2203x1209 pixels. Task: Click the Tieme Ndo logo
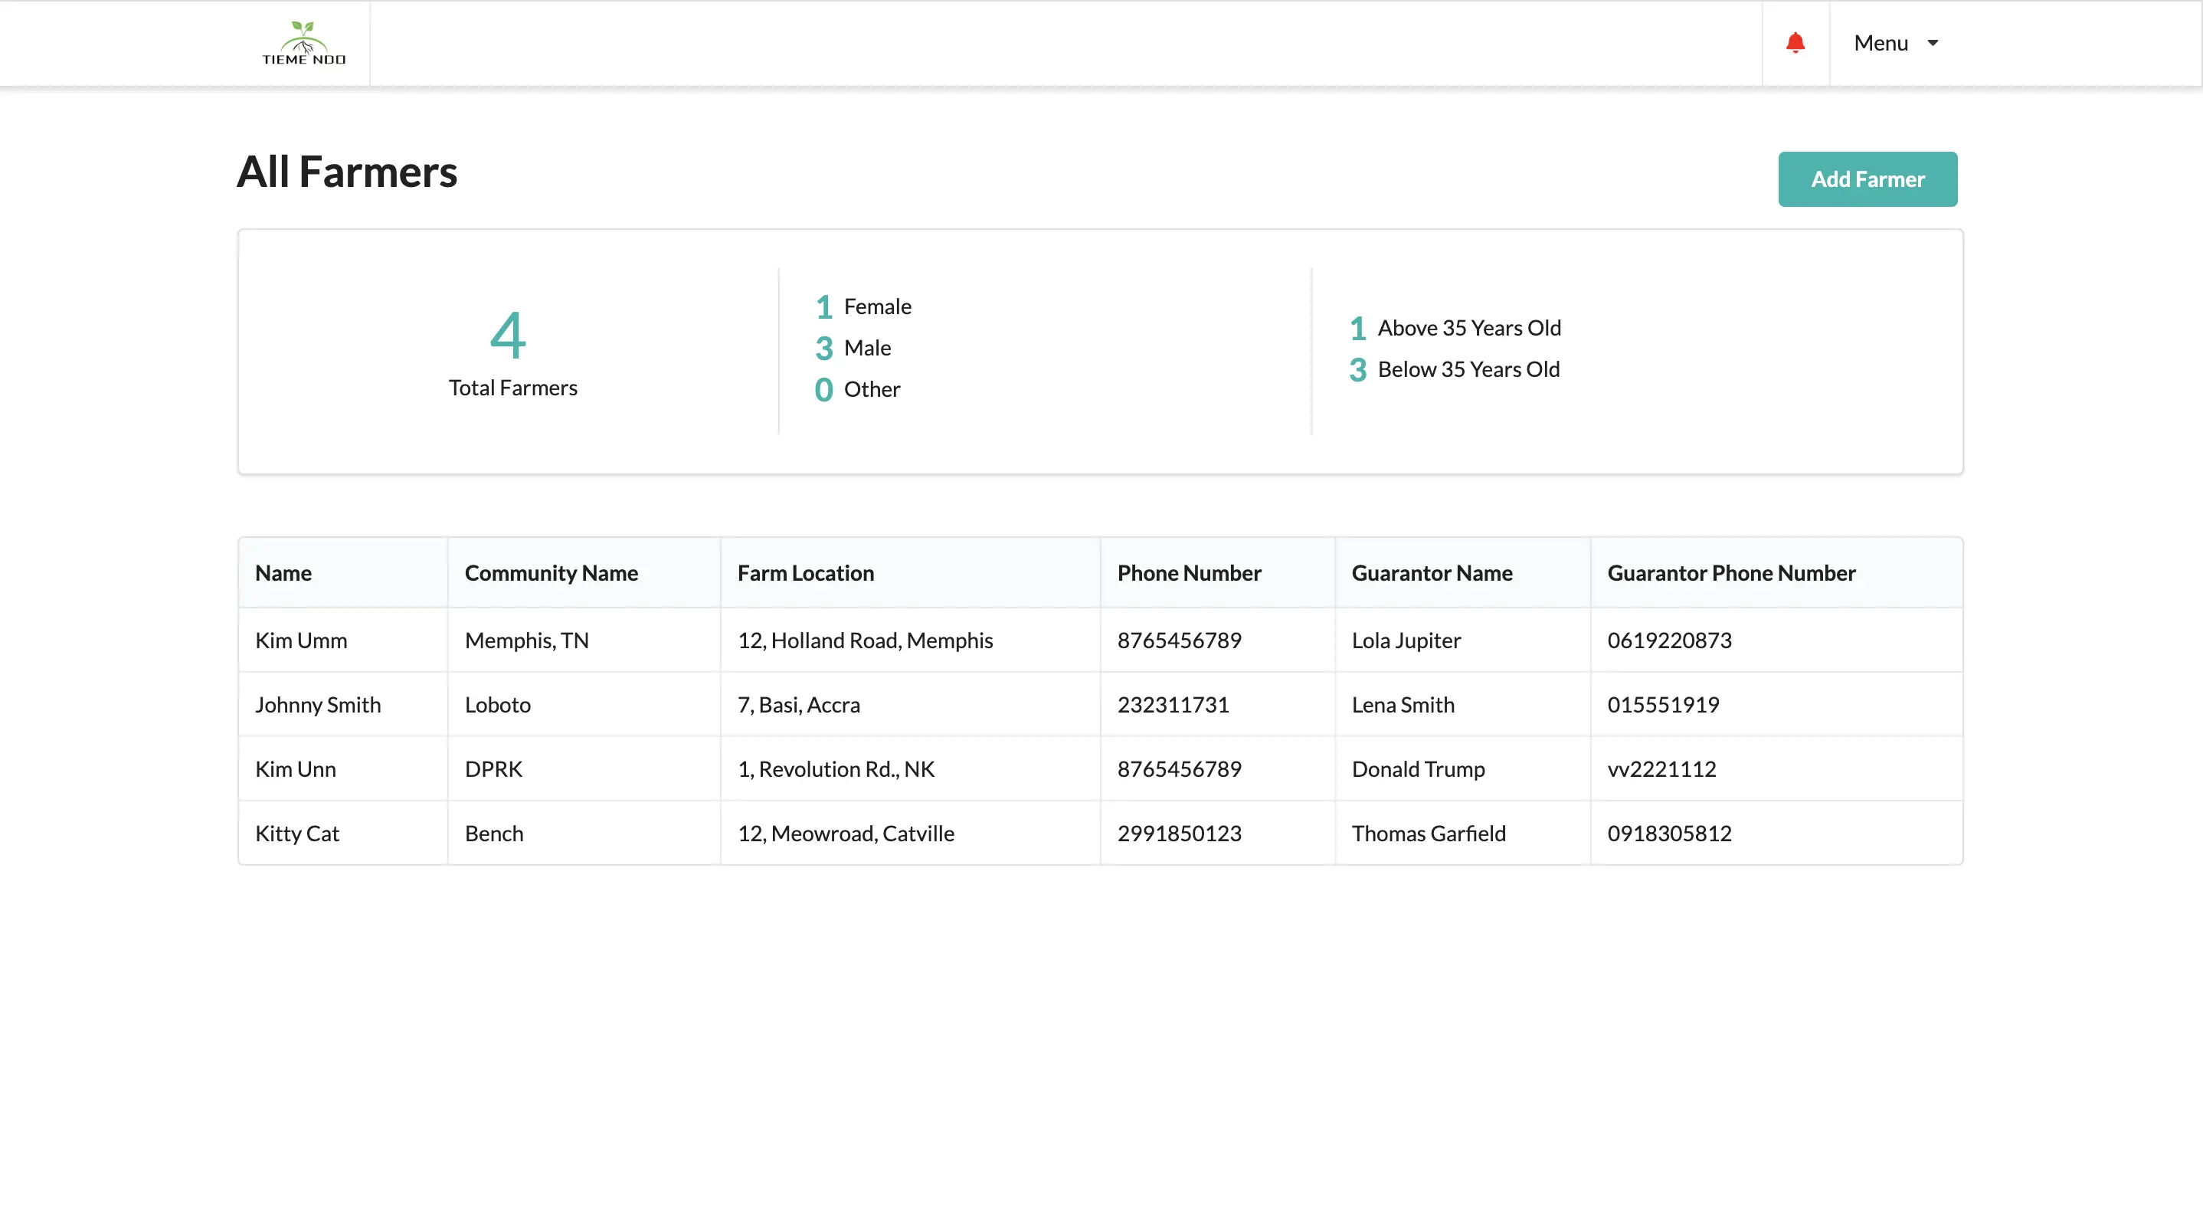[x=303, y=43]
